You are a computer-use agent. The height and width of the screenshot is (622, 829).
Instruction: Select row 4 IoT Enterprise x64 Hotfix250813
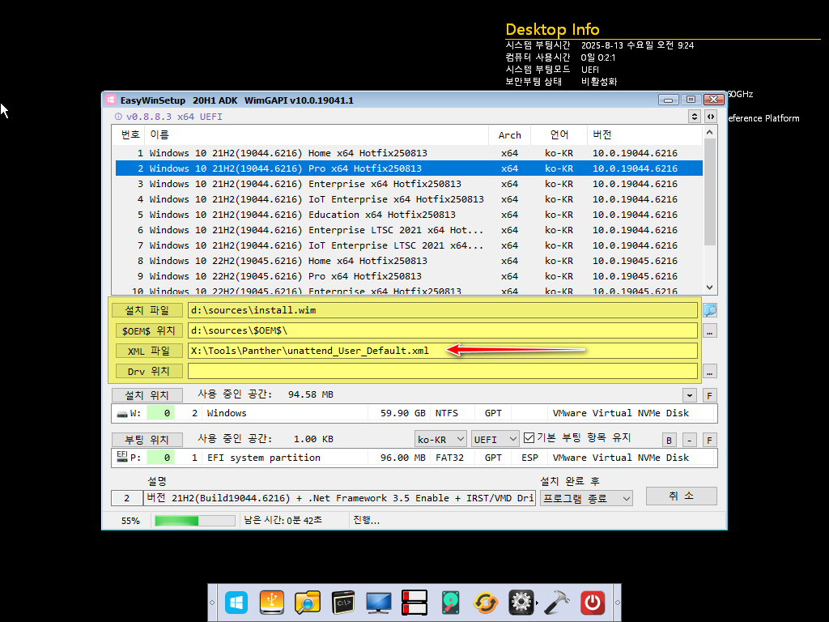(x=409, y=199)
